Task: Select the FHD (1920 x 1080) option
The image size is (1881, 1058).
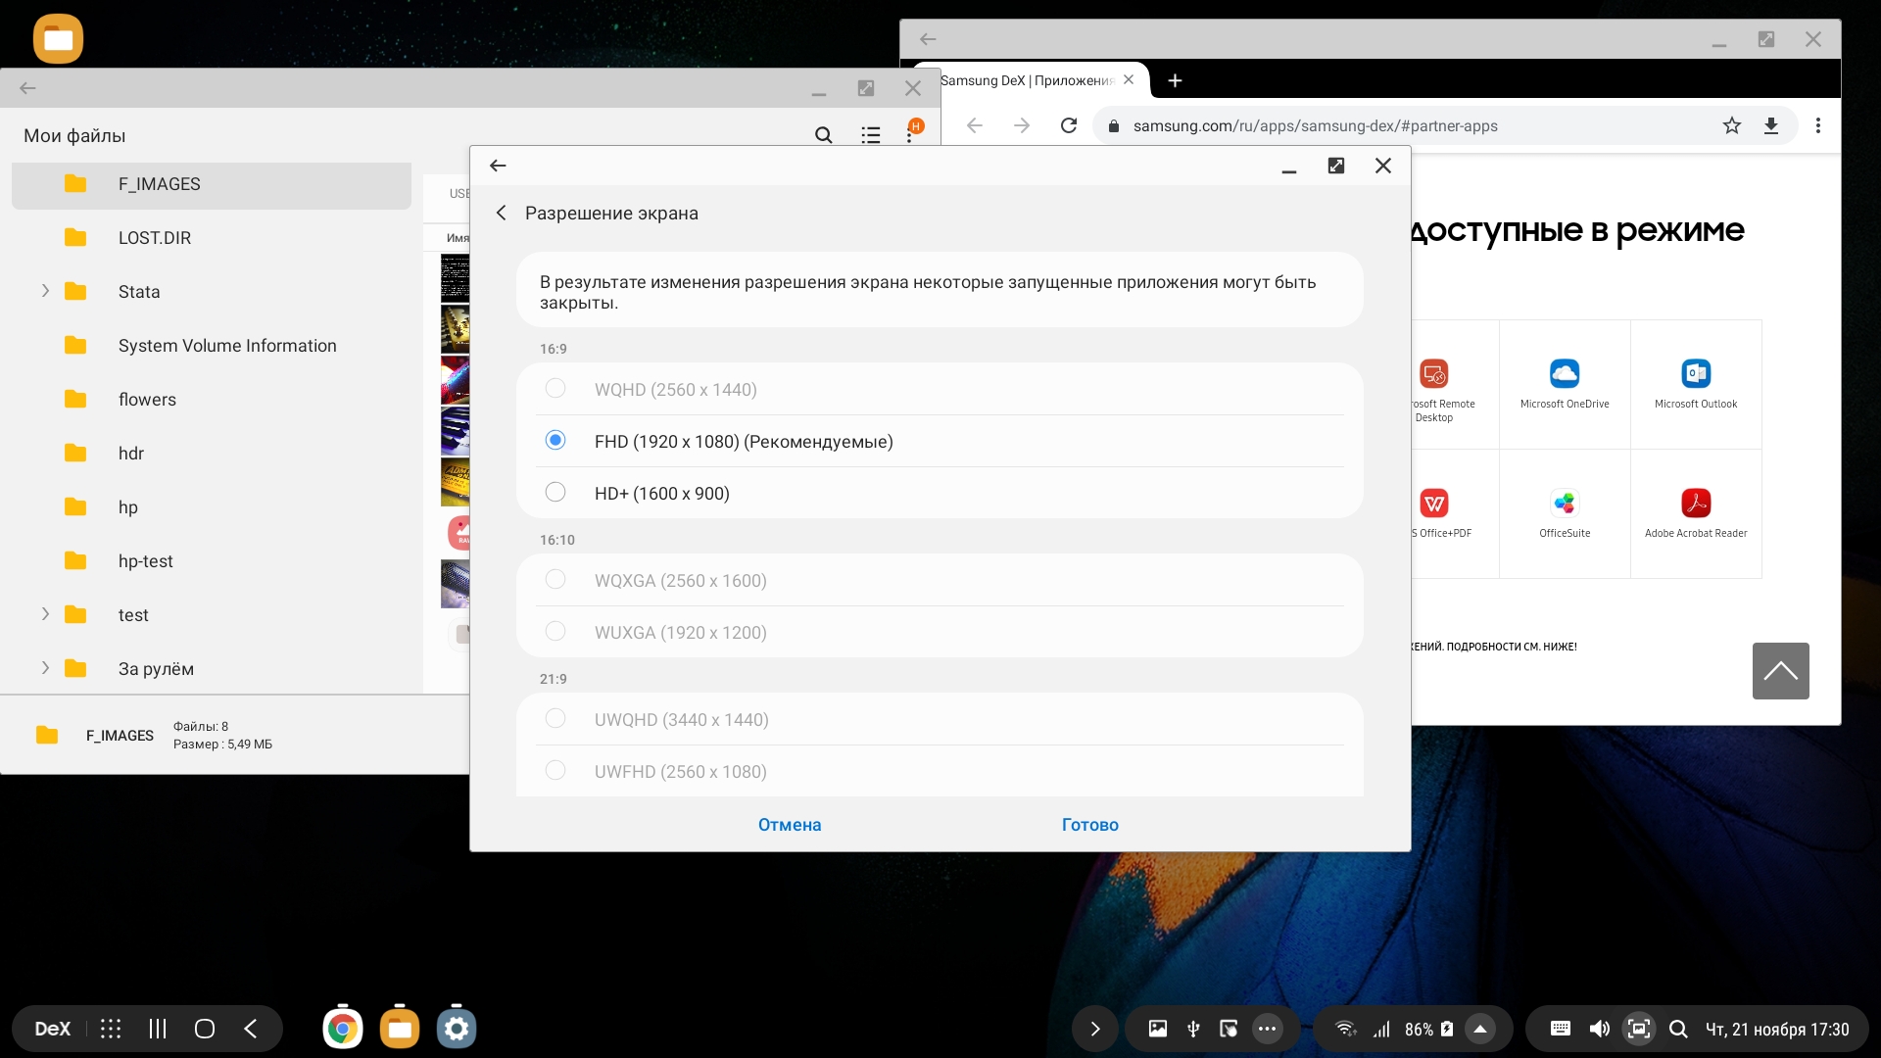Action: (555, 441)
